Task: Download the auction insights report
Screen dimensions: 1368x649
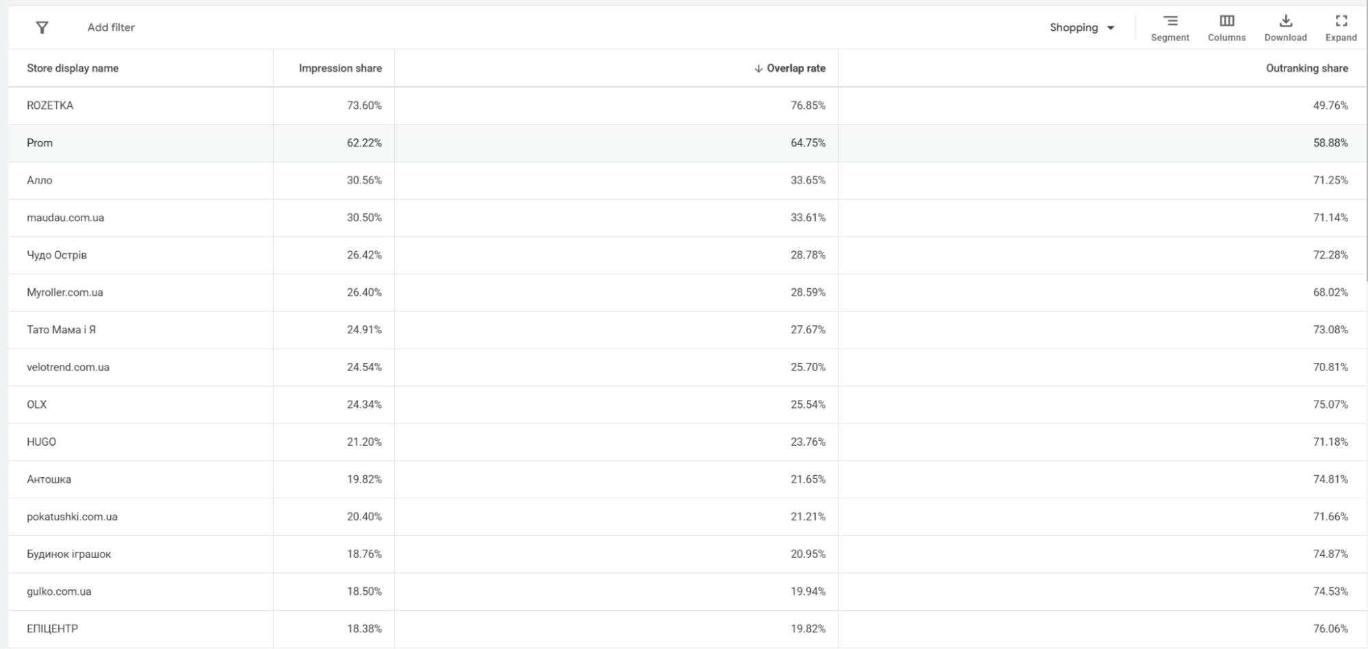Action: click(1285, 21)
